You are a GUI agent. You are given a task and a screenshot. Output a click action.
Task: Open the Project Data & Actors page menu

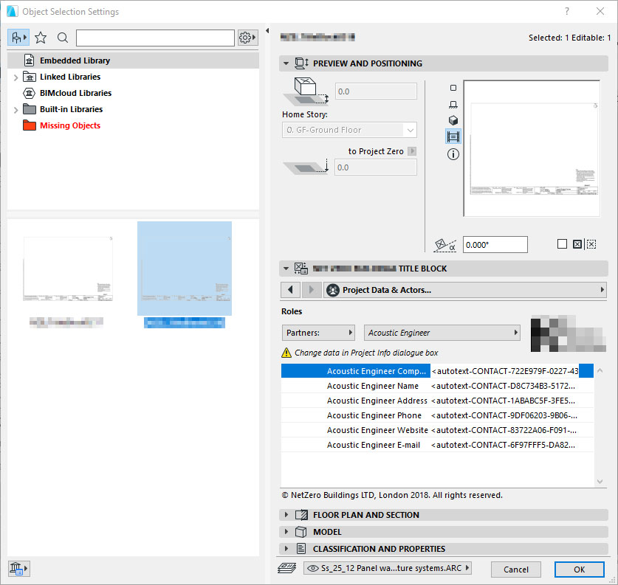click(x=464, y=290)
